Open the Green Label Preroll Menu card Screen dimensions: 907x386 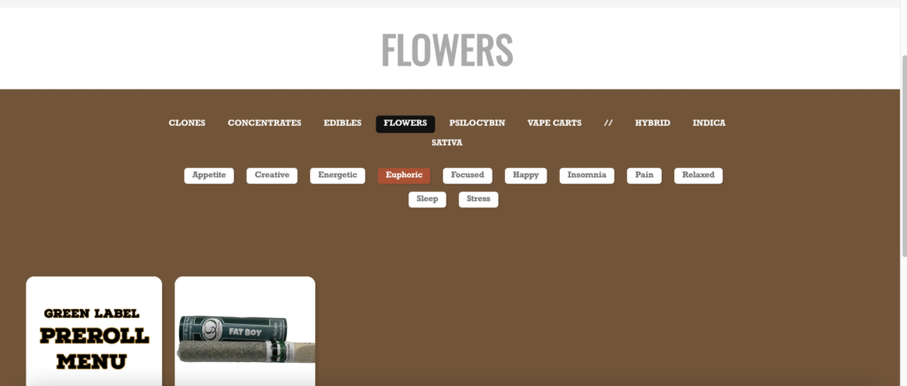(x=94, y=336)
